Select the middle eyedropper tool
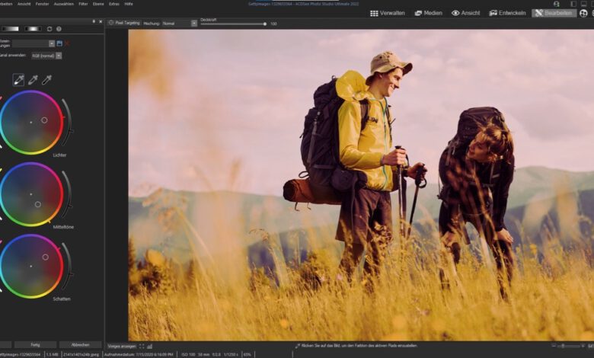594x358 pixels. click(33, 79)
